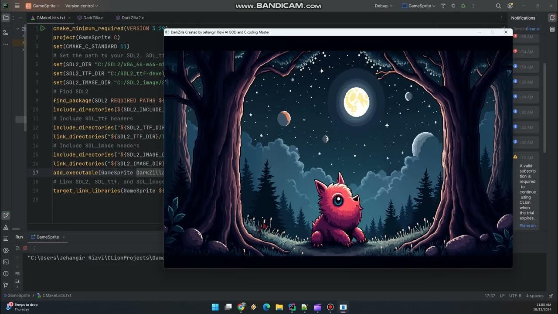Open the Terminal tool window icon
The height and width of the screenshot is (314, 558).
[x=6, y=262]
